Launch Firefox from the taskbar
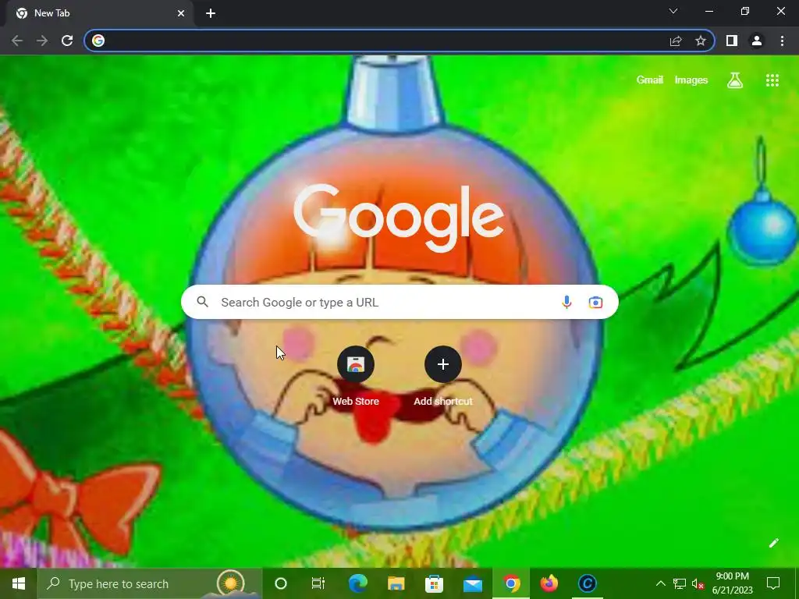The image size is (799, 599). pyautogui.click(x=549, y=583)
